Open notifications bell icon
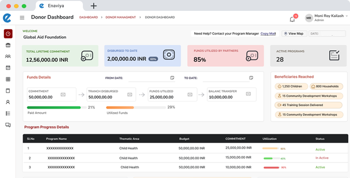 tap(292, 19)
